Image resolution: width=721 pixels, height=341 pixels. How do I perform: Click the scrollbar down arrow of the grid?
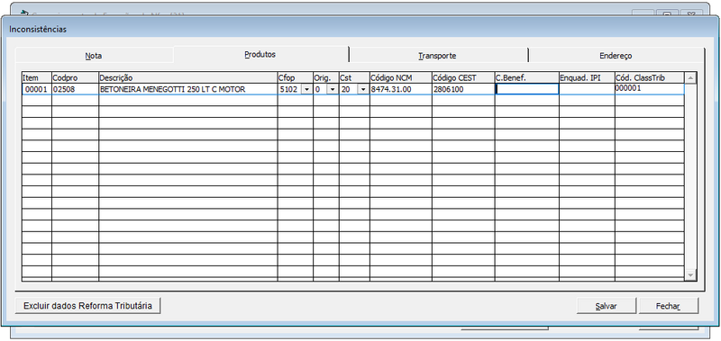(x=690, y=274)
